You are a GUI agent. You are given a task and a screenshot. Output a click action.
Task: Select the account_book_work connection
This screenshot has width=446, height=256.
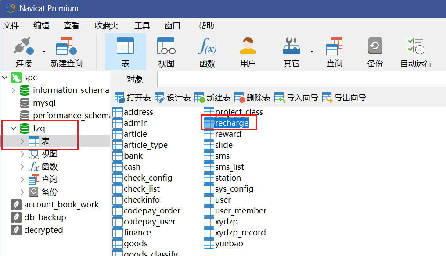click(x=61, y=205)
